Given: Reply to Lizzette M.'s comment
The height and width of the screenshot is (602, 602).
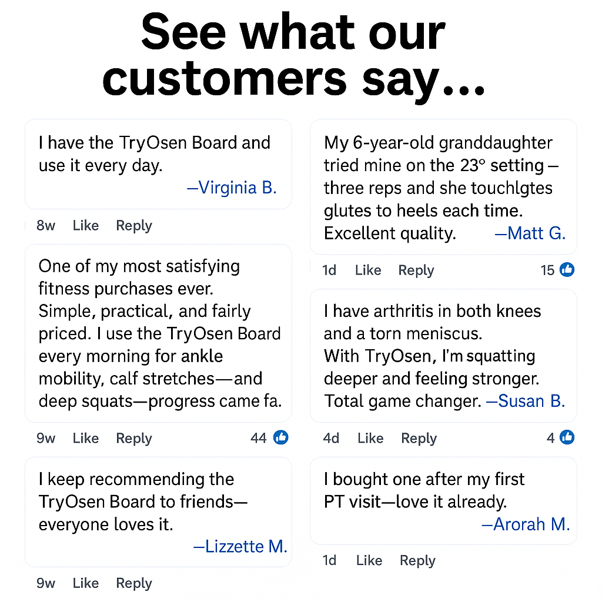Looking at the screenshot, I should click(134, 583).
